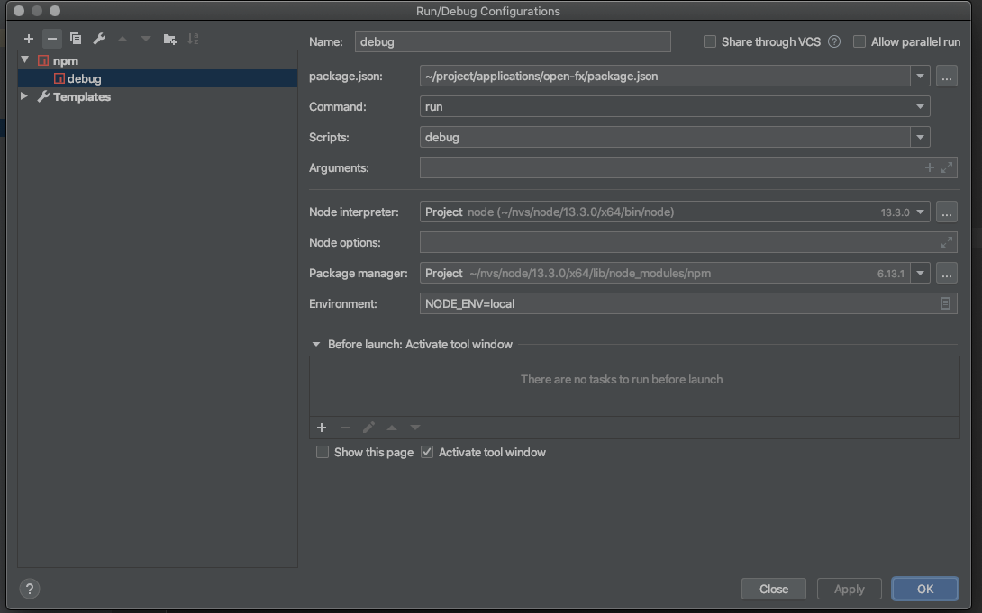Select the debug configuration in tree

click(x=84, y=78)
